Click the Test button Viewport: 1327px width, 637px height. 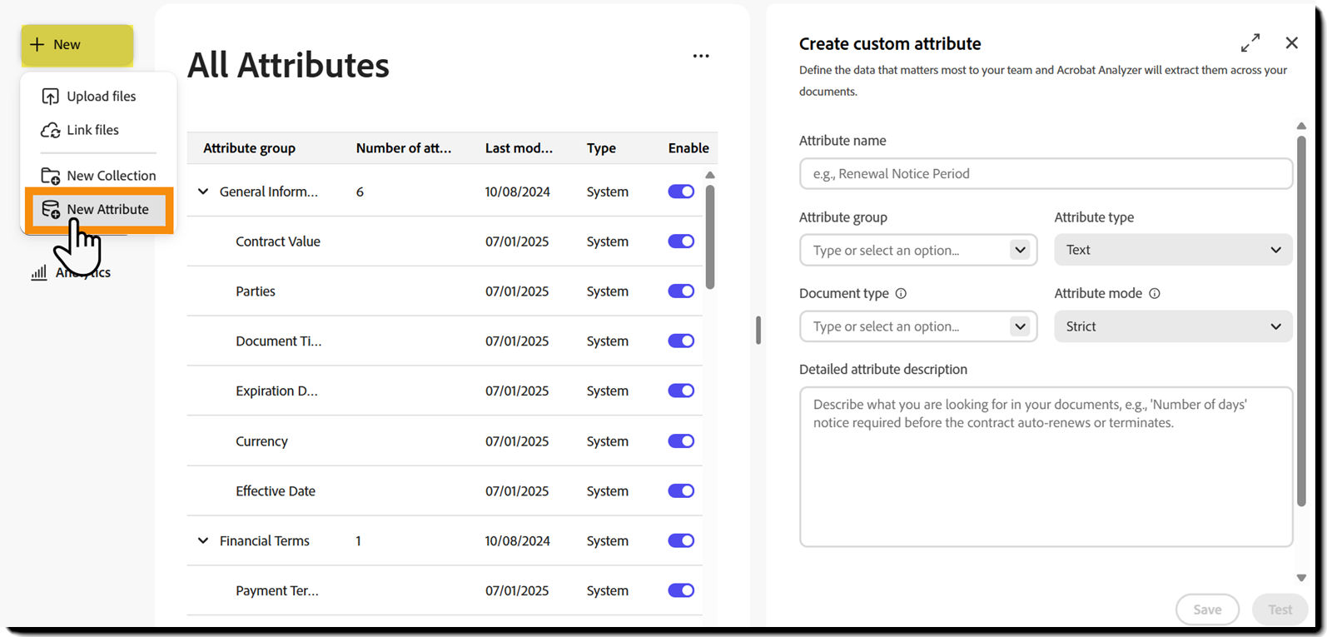point(1280,610)
